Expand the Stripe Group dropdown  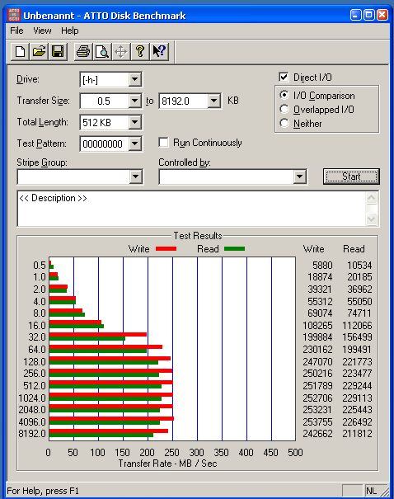135,177
